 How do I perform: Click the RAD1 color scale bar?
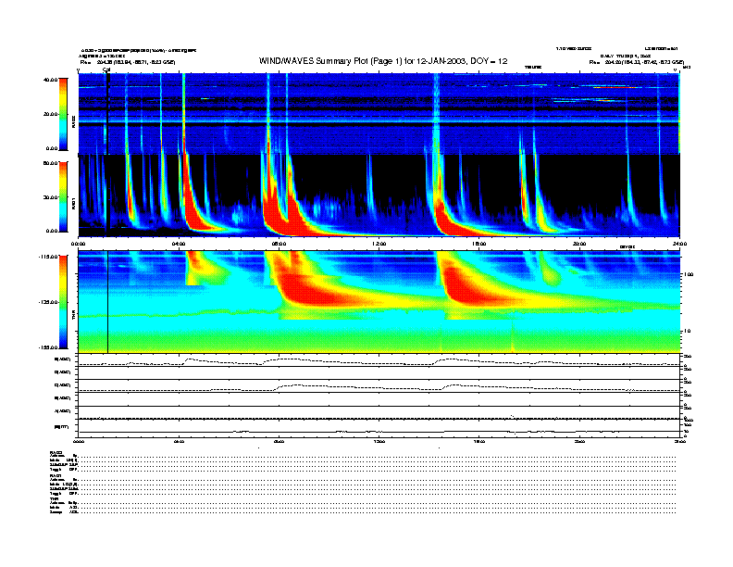63,197
